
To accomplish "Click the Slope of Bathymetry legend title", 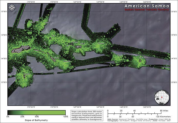I will click(36, 120).
